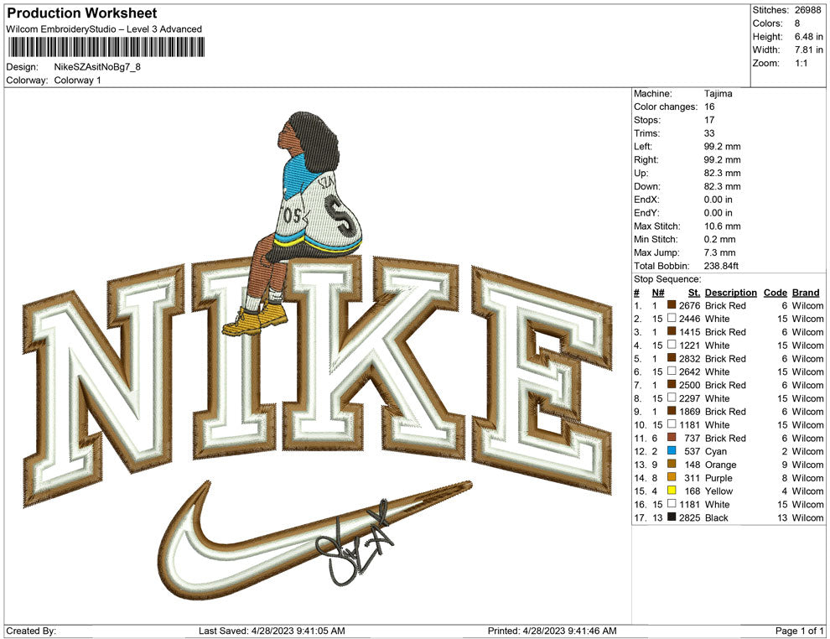Screen dimensions: 830x639
Task: Click "Wilcom EmbroideryStudio – Level 3 Advanced" text
Action: [104, 29]
